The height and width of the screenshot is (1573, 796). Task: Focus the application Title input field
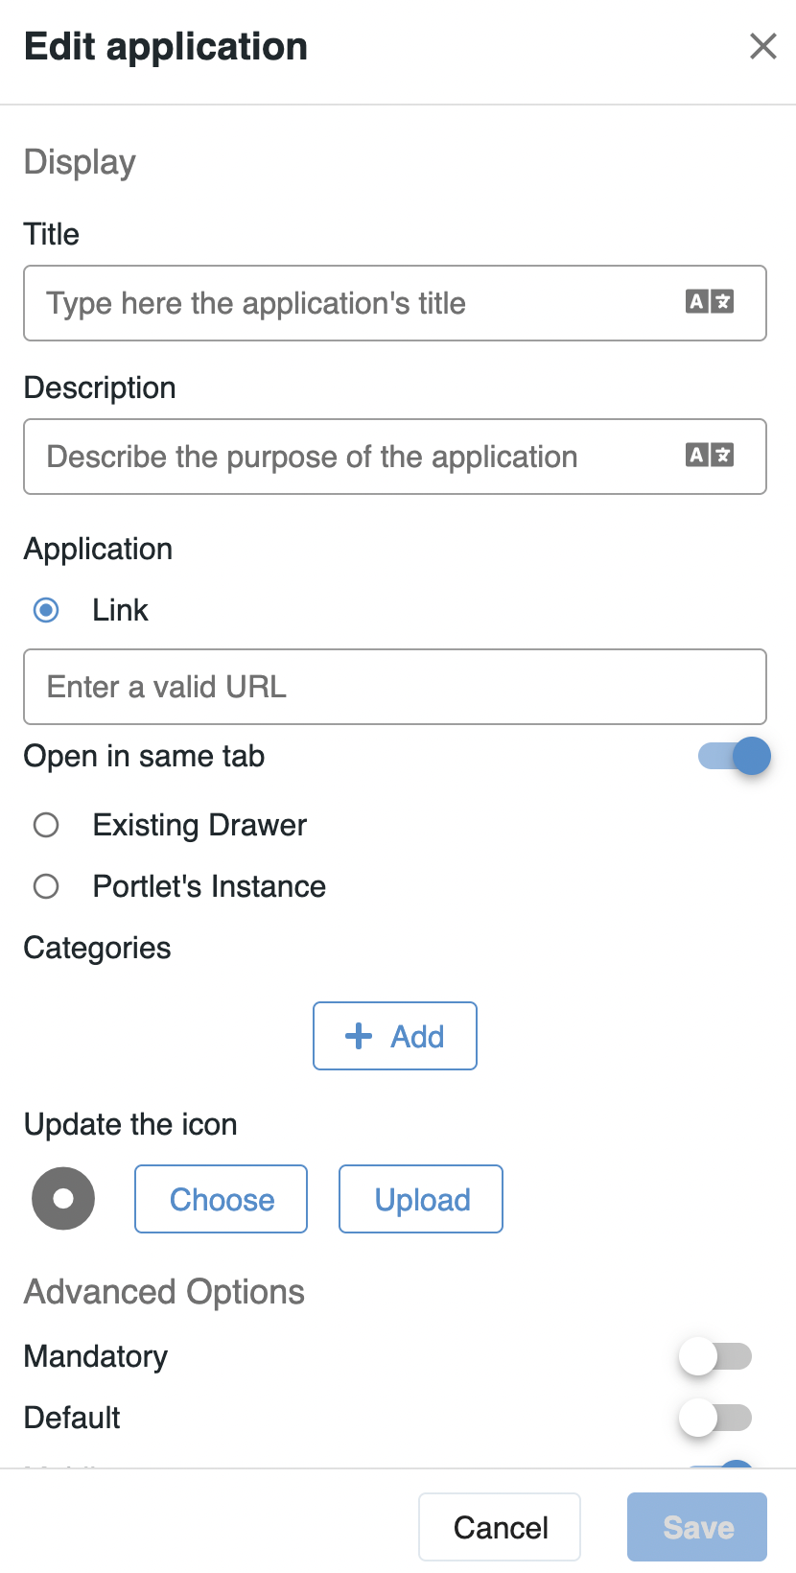[355, 303]
